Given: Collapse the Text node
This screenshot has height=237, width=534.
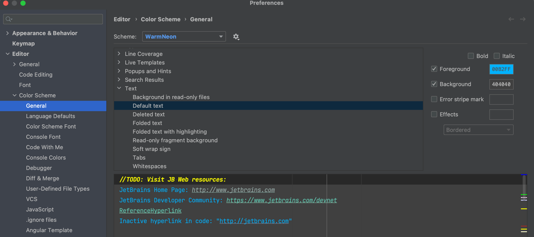Looking at the screenshot, I should click(x=119, y=88).
